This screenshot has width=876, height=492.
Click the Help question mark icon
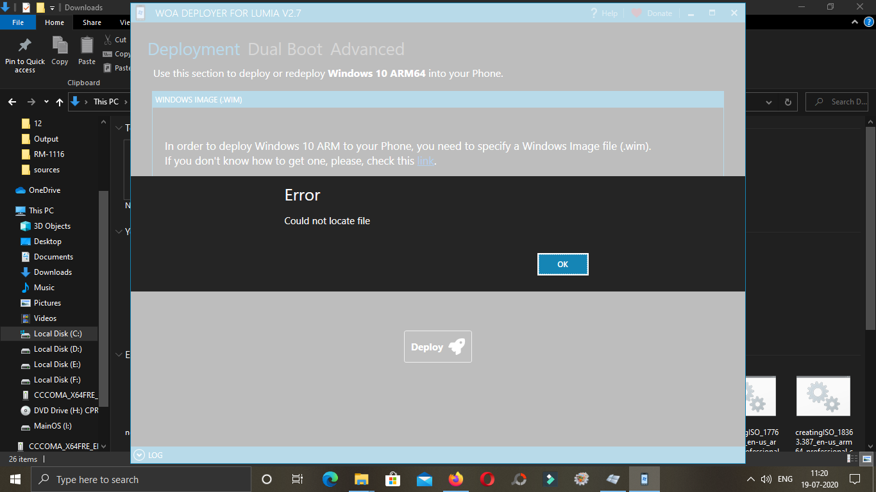pyautogui.click(x=593, y=13)
